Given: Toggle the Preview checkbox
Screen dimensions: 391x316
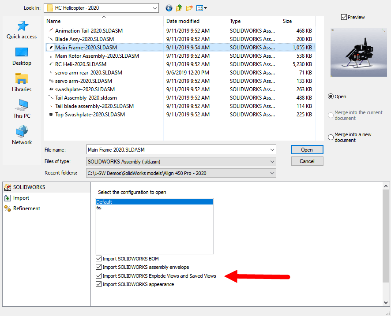Looking at the screenshot, I should (x=344, y=17).
